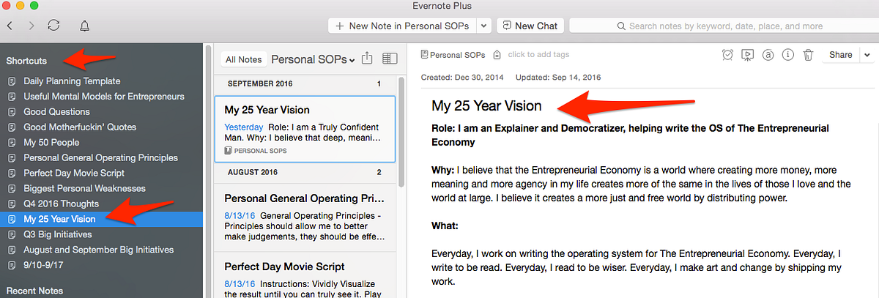Open Daily Planning Template shortcut
The image size is (879, 298).
click(x=72, y=81)
